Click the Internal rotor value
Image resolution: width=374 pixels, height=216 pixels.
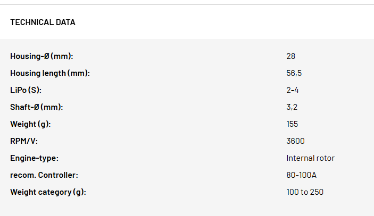pos(311,158)
